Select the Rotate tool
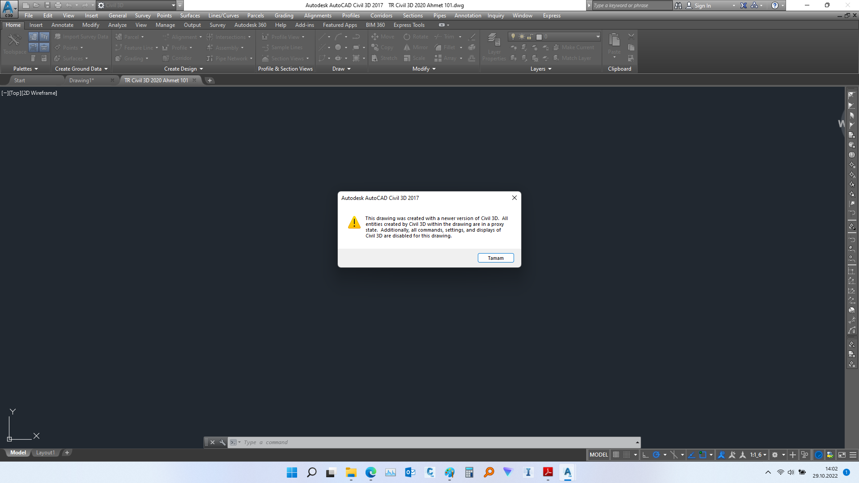The image size is (859, 483). click(x=416, y=37)
